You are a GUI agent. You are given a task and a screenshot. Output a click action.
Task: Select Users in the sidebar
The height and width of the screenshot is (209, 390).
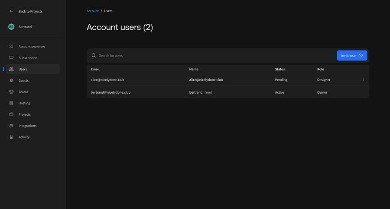click(33, 69)
